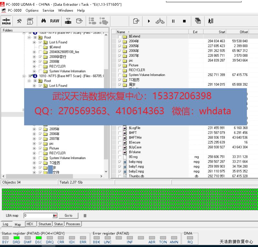Open the hammer and wrench tools icon
Screen dimensions: 258x247
19,21
